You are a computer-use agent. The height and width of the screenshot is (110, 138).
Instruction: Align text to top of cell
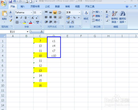(46, 12)
